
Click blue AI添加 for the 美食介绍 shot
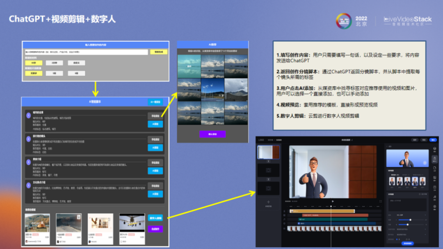point(155,171)
